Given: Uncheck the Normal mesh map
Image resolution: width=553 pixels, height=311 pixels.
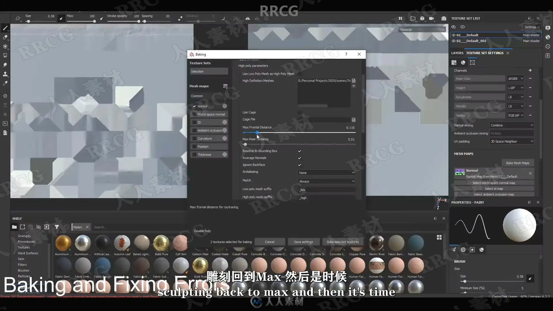Looking at the screenshot, I should coord(194,106).
